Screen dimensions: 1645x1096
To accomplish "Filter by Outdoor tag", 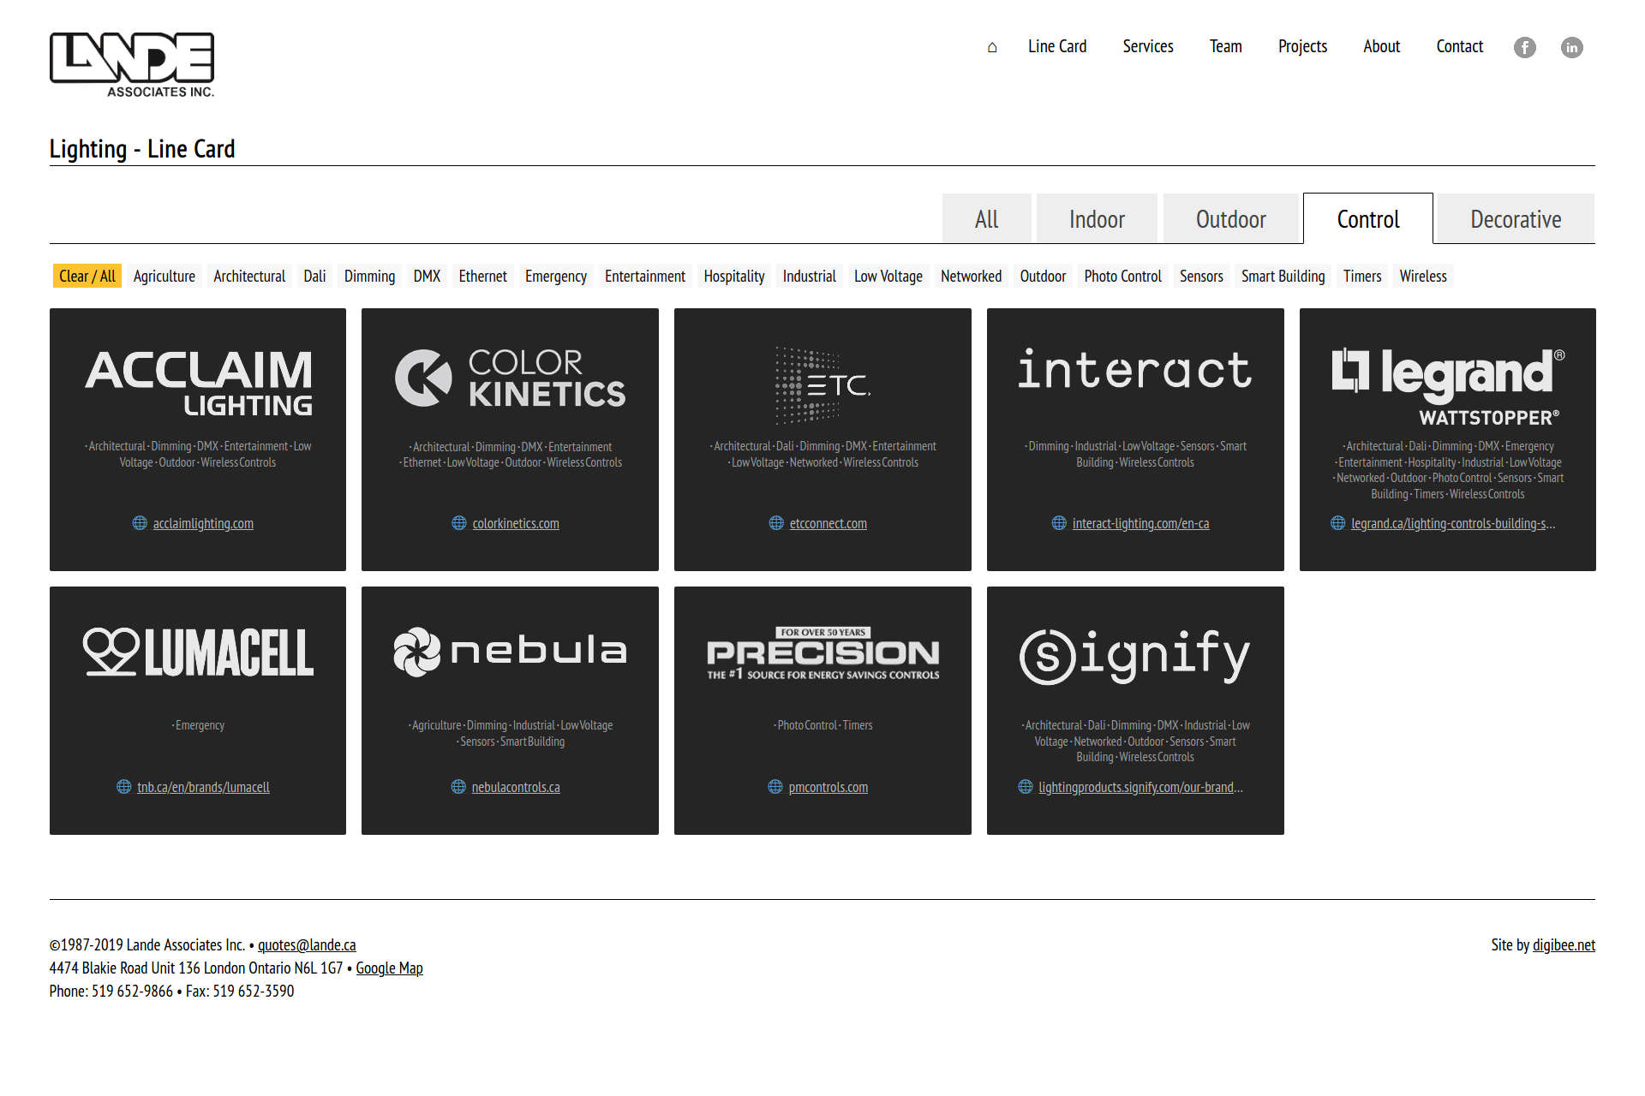I will coord(1043,276).
